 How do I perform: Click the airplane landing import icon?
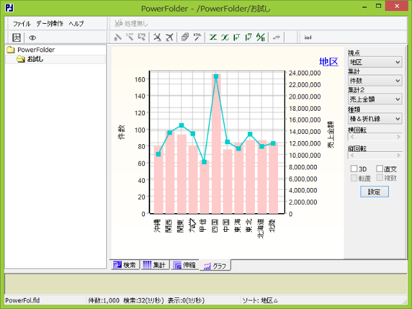pos(157,37)
